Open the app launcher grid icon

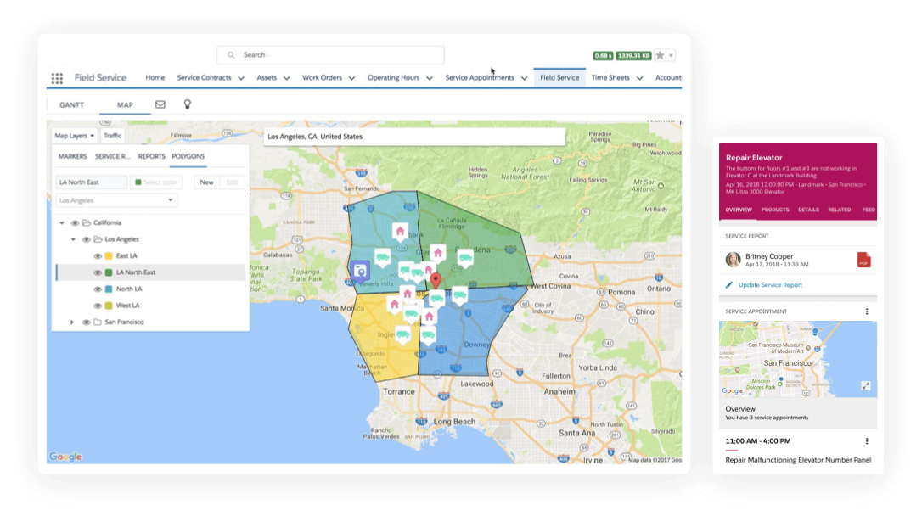pyautogui.click(x=57, y=78)
